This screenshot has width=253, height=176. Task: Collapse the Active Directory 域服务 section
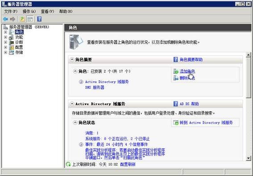click(x=72, y=104)
